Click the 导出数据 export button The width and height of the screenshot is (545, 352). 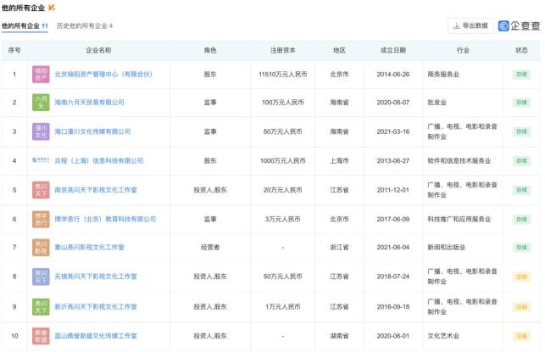[470, 26]
